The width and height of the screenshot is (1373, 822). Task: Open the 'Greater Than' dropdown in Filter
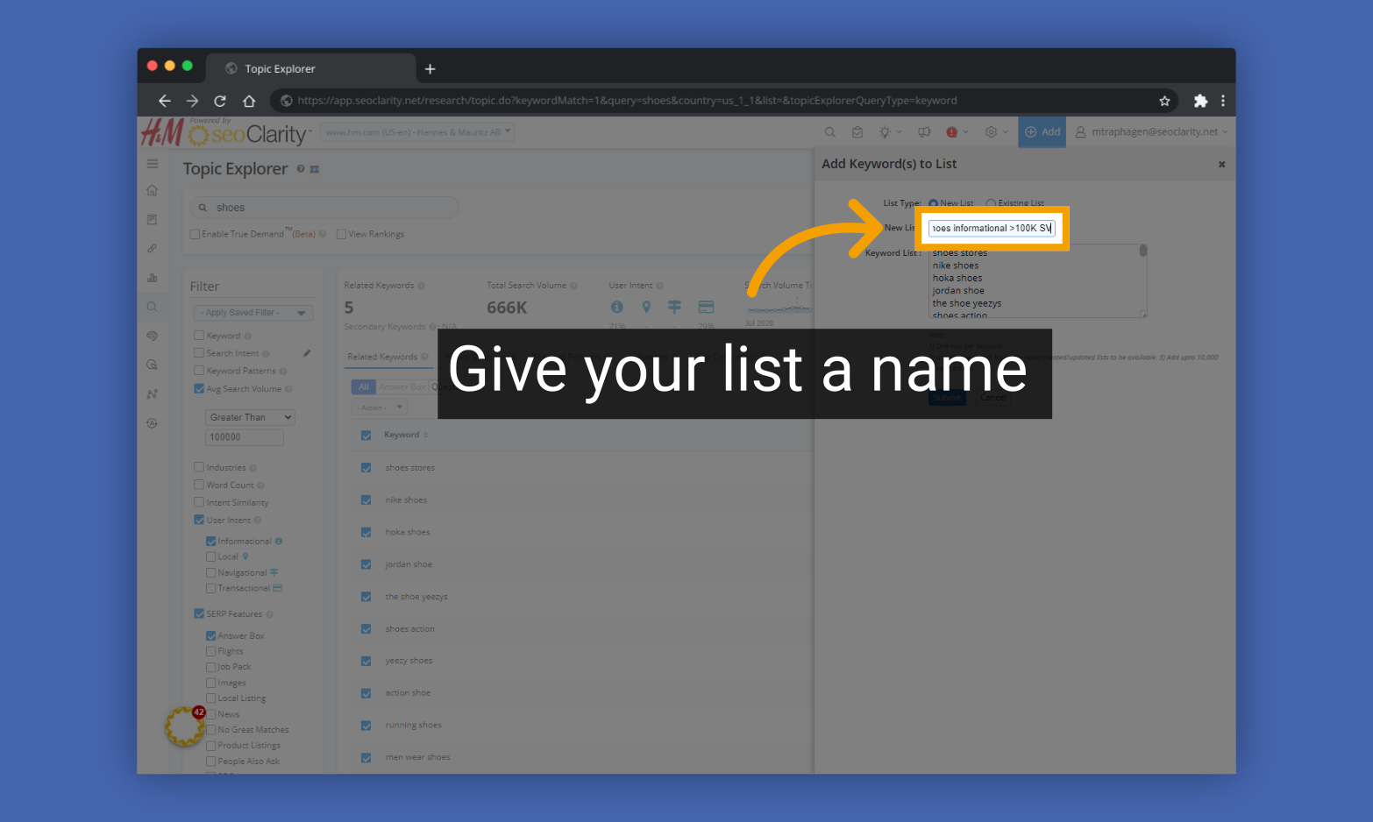(249, 417)
